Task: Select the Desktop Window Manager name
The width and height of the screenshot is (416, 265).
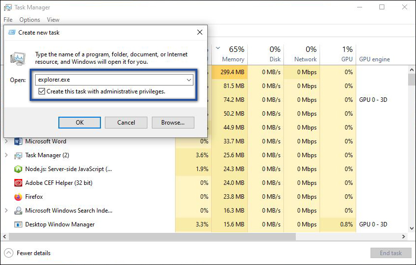Action: [x=60, y=224]
